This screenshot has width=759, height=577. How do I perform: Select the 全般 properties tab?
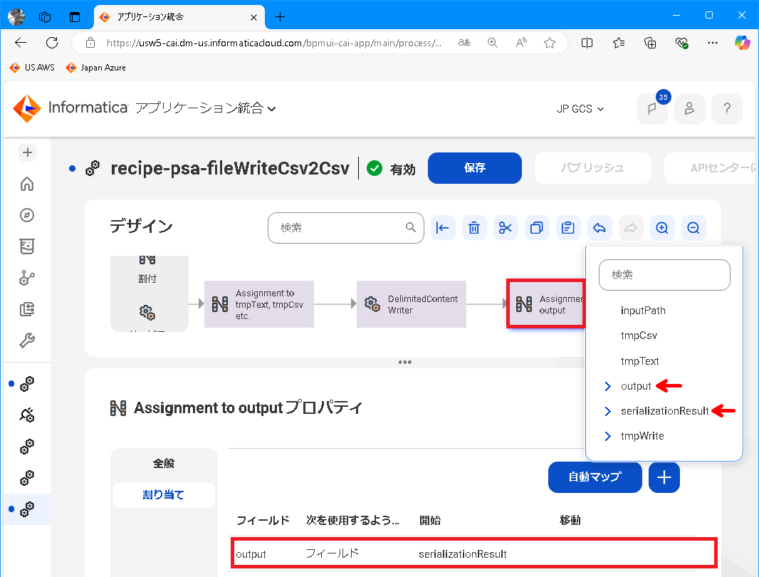164,464
